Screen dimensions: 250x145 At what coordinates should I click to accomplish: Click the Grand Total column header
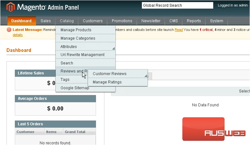80,132
